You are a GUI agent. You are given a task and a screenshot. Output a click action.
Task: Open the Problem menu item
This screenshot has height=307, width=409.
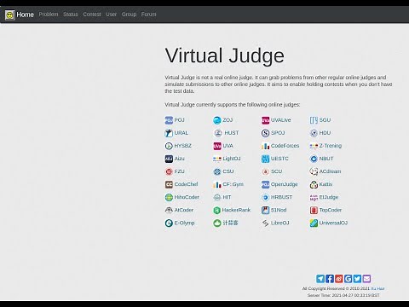(x=49, y=14)
